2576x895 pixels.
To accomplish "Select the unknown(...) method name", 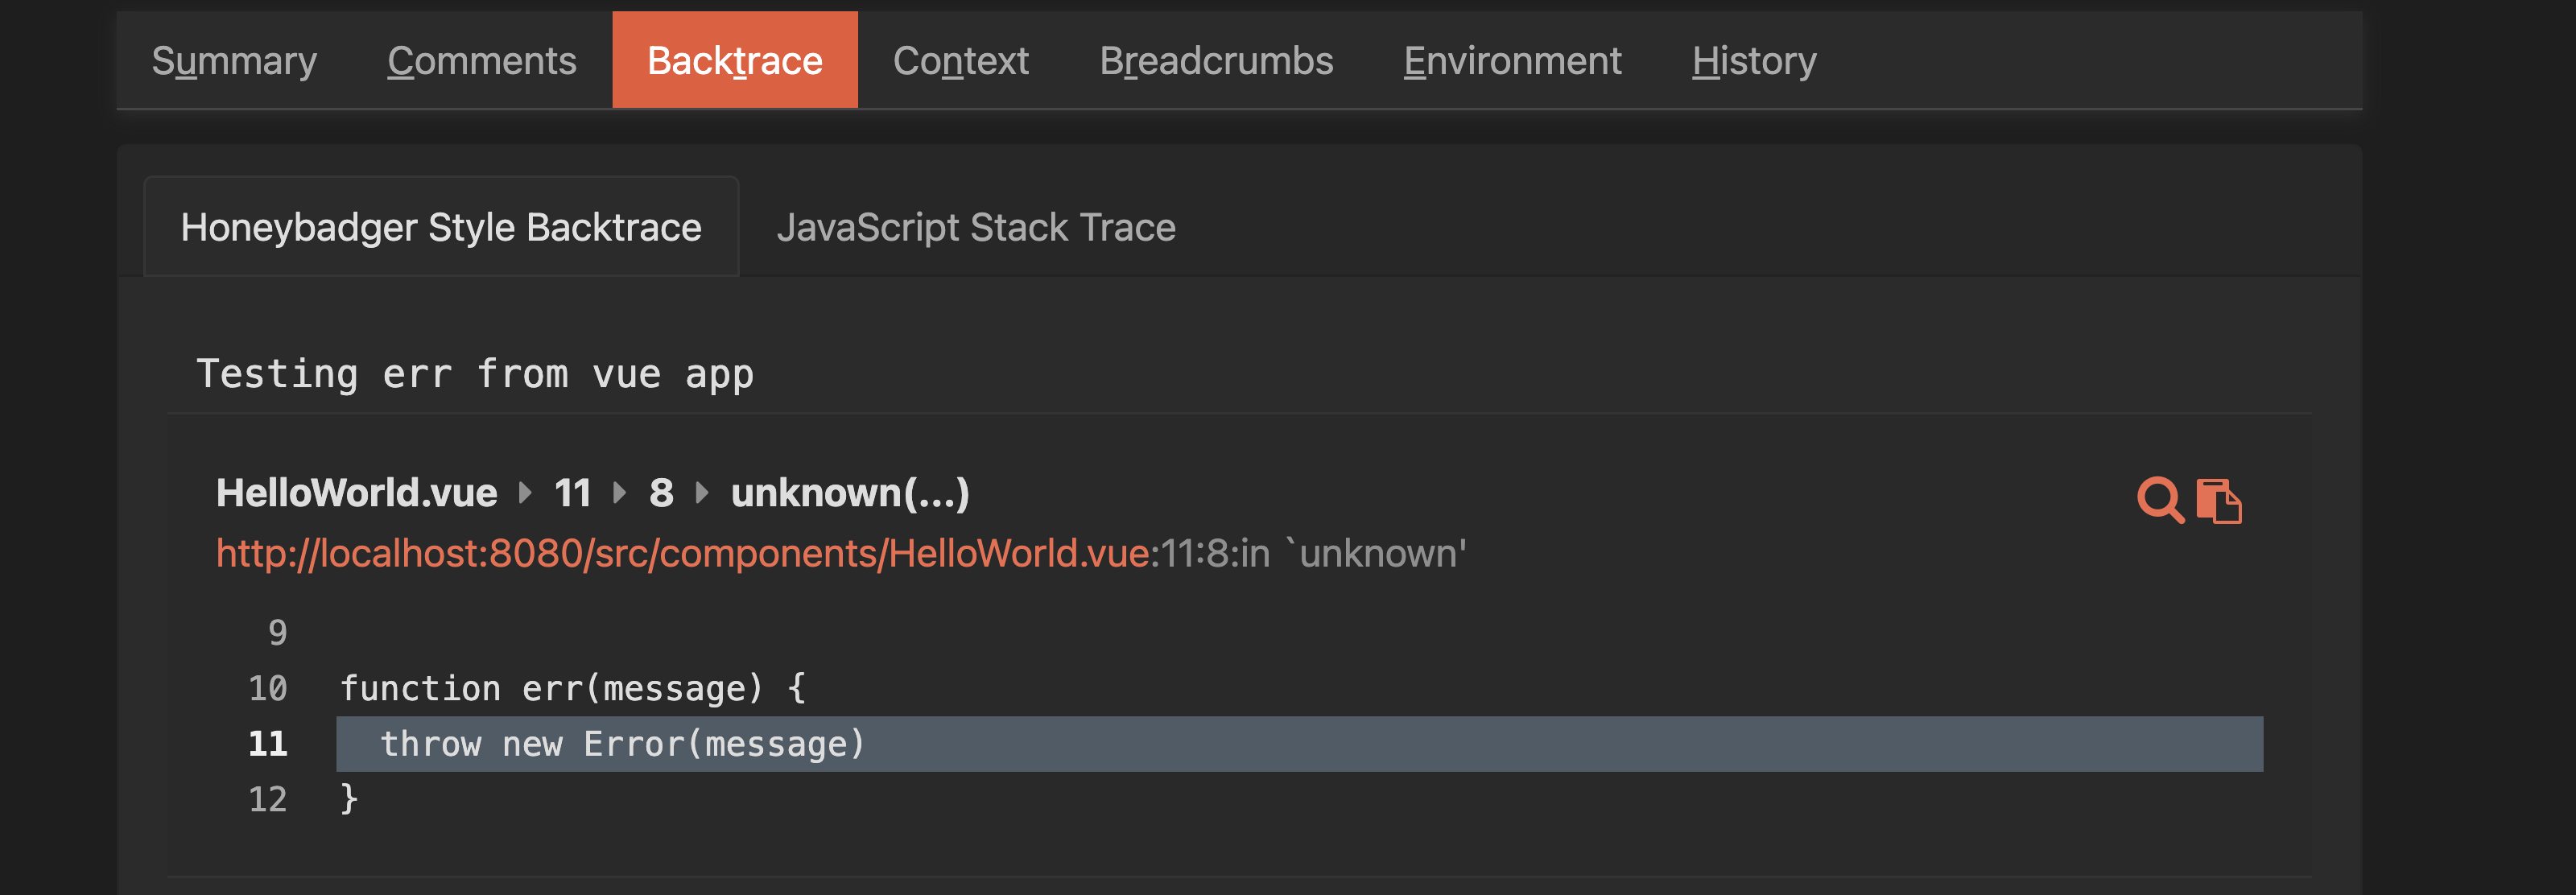I will tap(852, 492).
